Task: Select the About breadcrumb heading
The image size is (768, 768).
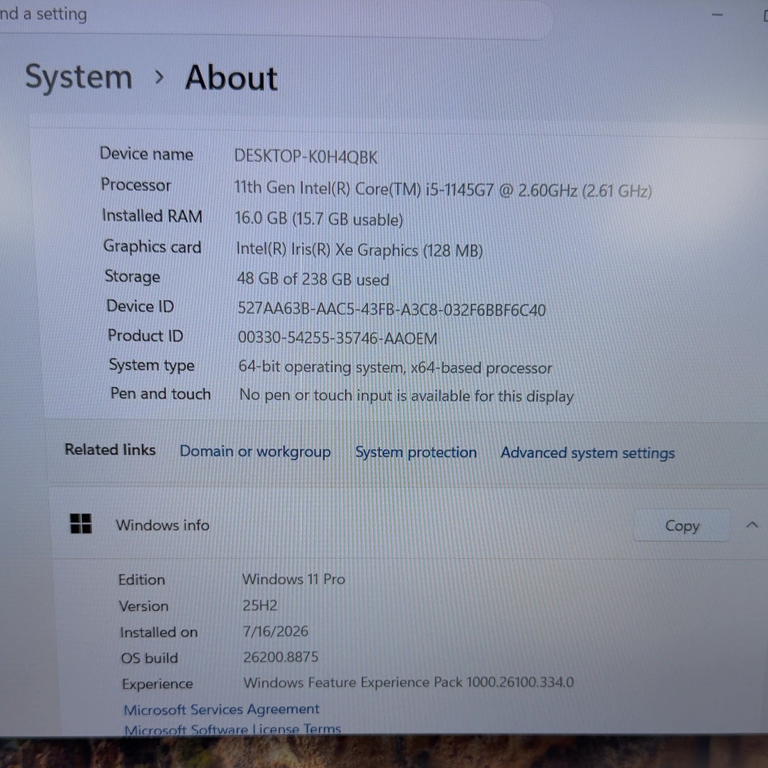Action: point(231,78)
